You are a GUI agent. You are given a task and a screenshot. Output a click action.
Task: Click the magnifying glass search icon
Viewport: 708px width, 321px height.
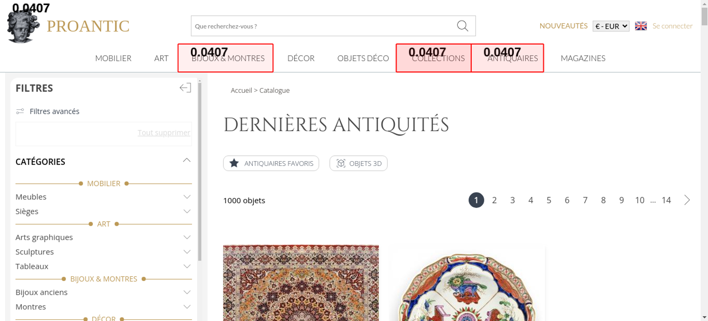coord(462,26)
